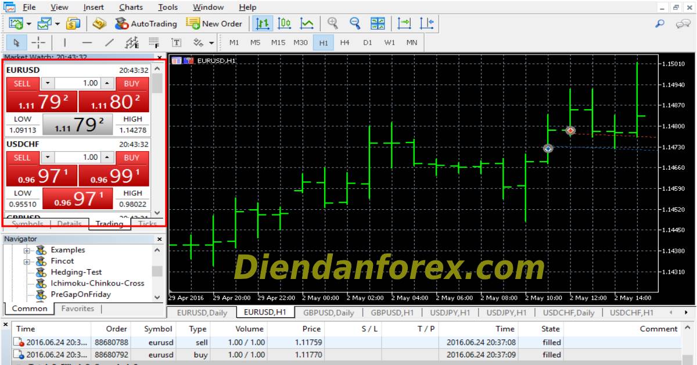Select the equidistant channel tool
697x365 pixels.
[x=132, y=42]
